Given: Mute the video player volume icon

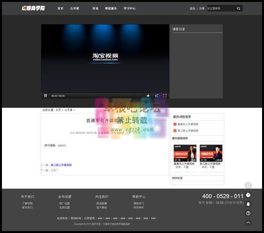Looking at the screenshot, I should tap(148, 96).
